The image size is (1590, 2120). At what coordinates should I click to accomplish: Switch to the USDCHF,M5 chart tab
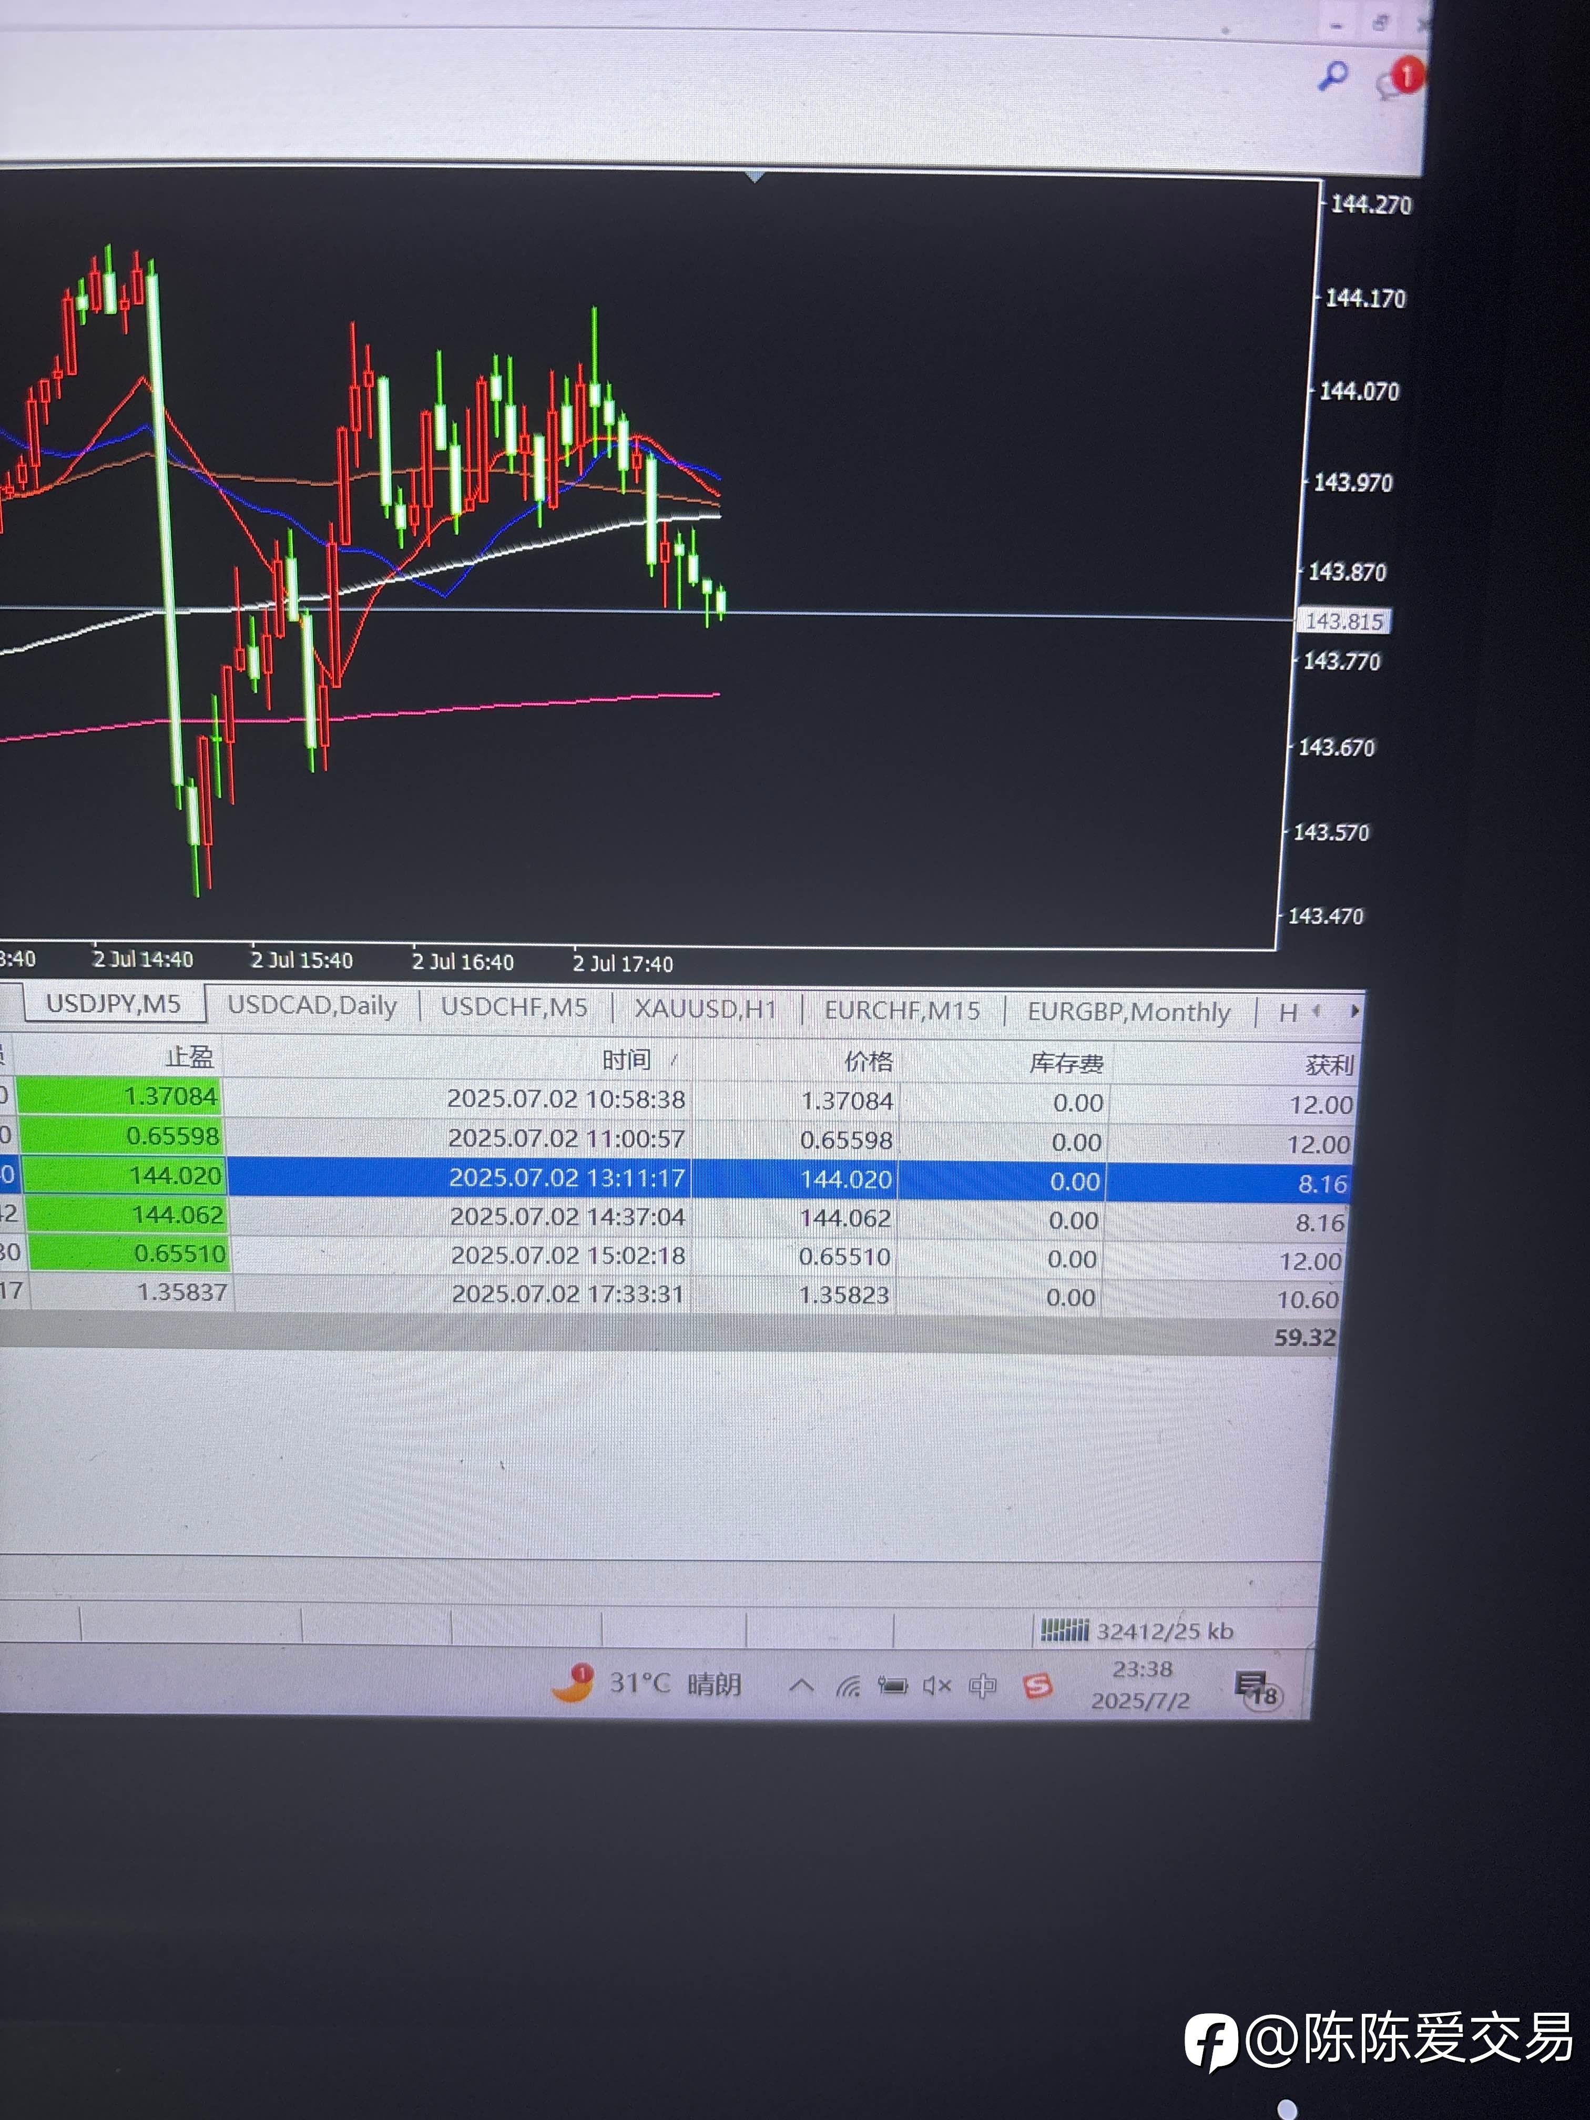pyautogui.click(x=514, y=1007)
